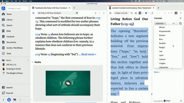The width and height of the screenshot is (184, 103).
Task: Click the translation progress circle toggle
Action: (x=176, y=23)
